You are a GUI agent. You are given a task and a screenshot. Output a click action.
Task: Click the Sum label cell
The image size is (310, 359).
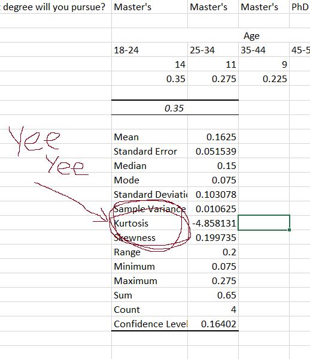point(150,295)
